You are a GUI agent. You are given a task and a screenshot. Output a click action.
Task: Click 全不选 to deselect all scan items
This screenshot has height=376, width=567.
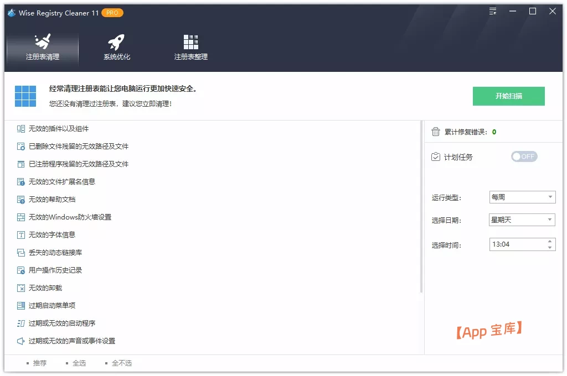121,363
